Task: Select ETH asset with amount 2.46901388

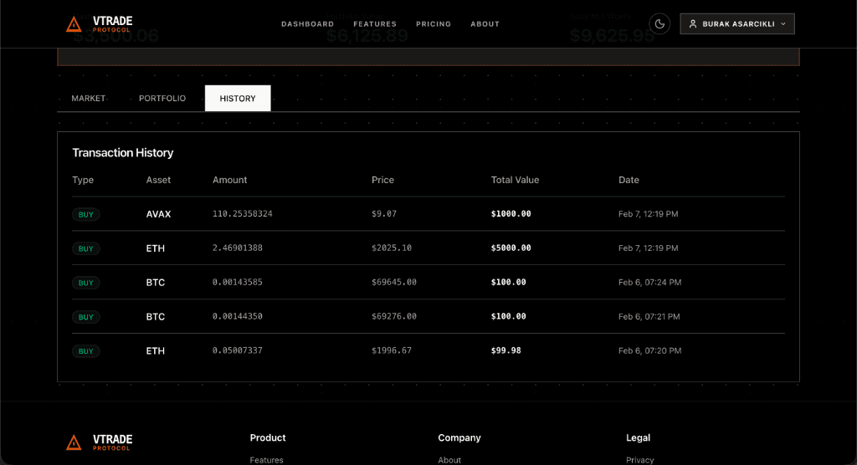Action: 155,248
